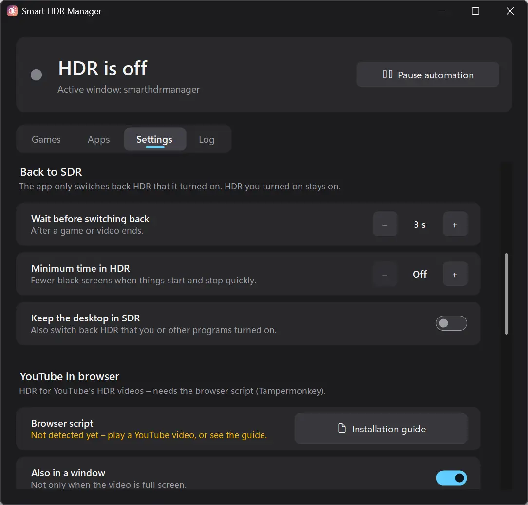Screen dimensions: 528x505
Task: Open the Apps tab
Action: tap(99, 139)
